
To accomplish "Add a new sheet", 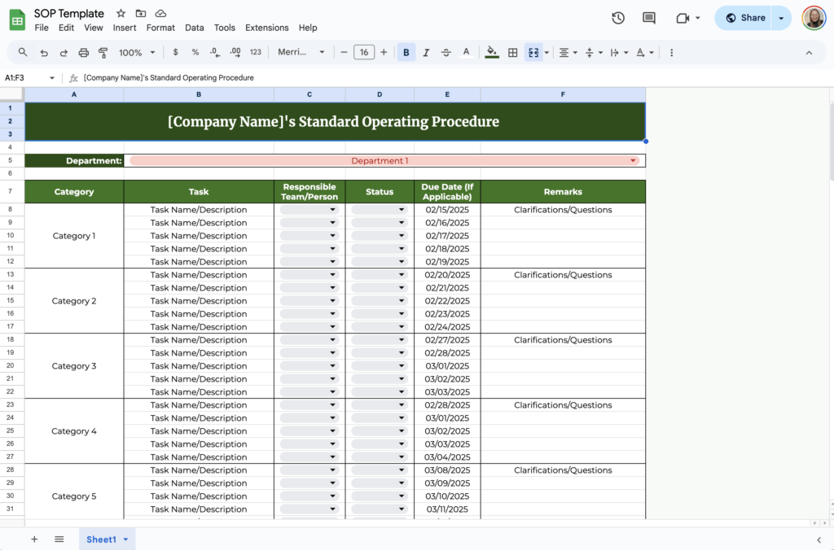I will (34, 539).
